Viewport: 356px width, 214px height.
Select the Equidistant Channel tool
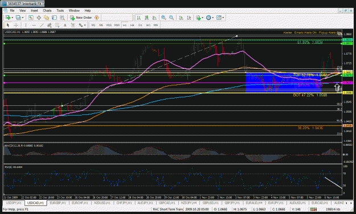pyautogui.click(x=49, y=25)
